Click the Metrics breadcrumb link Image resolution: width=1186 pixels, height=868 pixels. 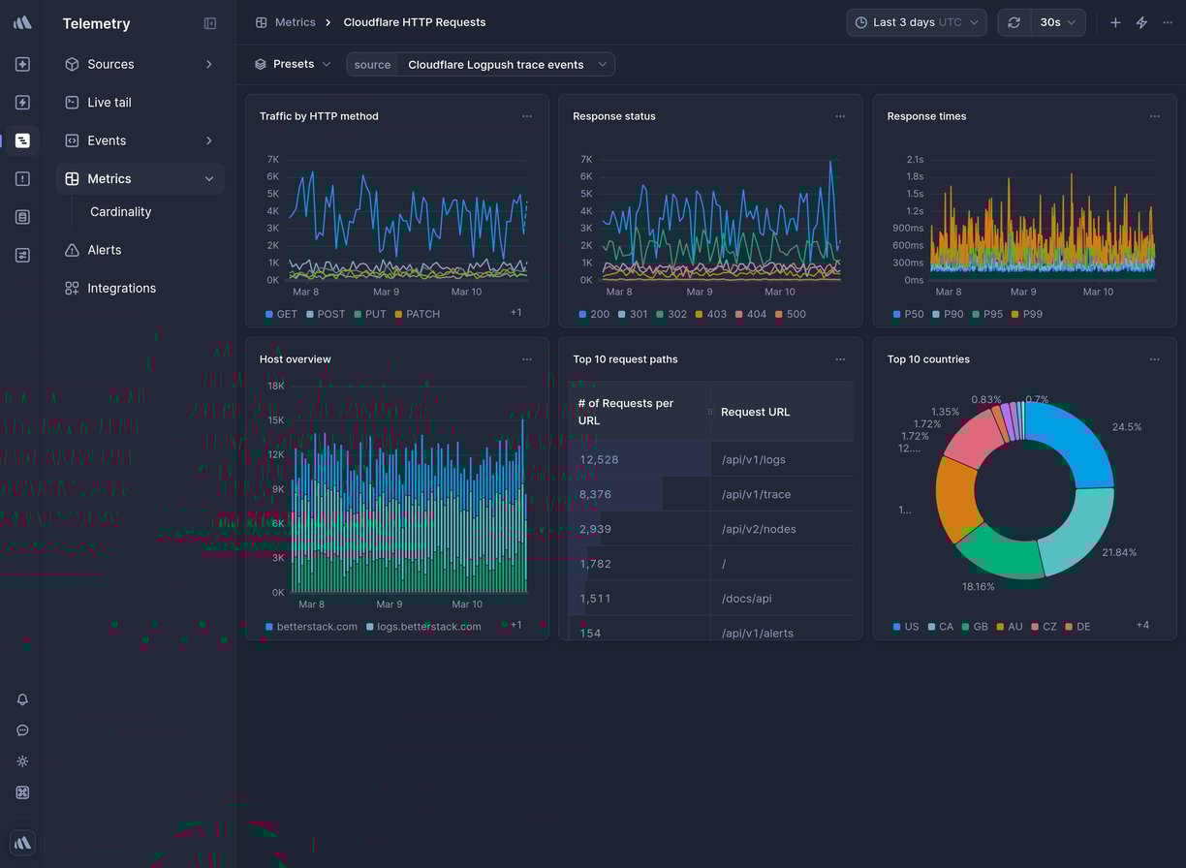coord(296,21)
